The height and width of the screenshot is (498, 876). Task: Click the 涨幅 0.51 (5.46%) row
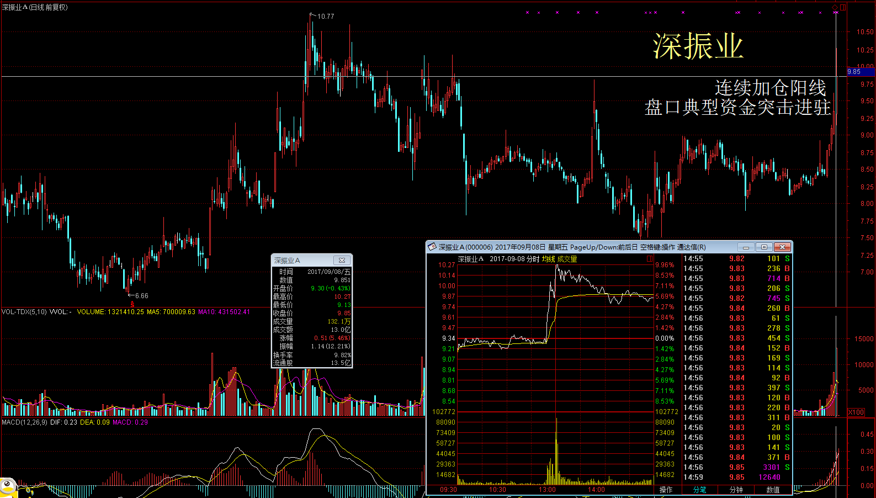click(312, 338)
